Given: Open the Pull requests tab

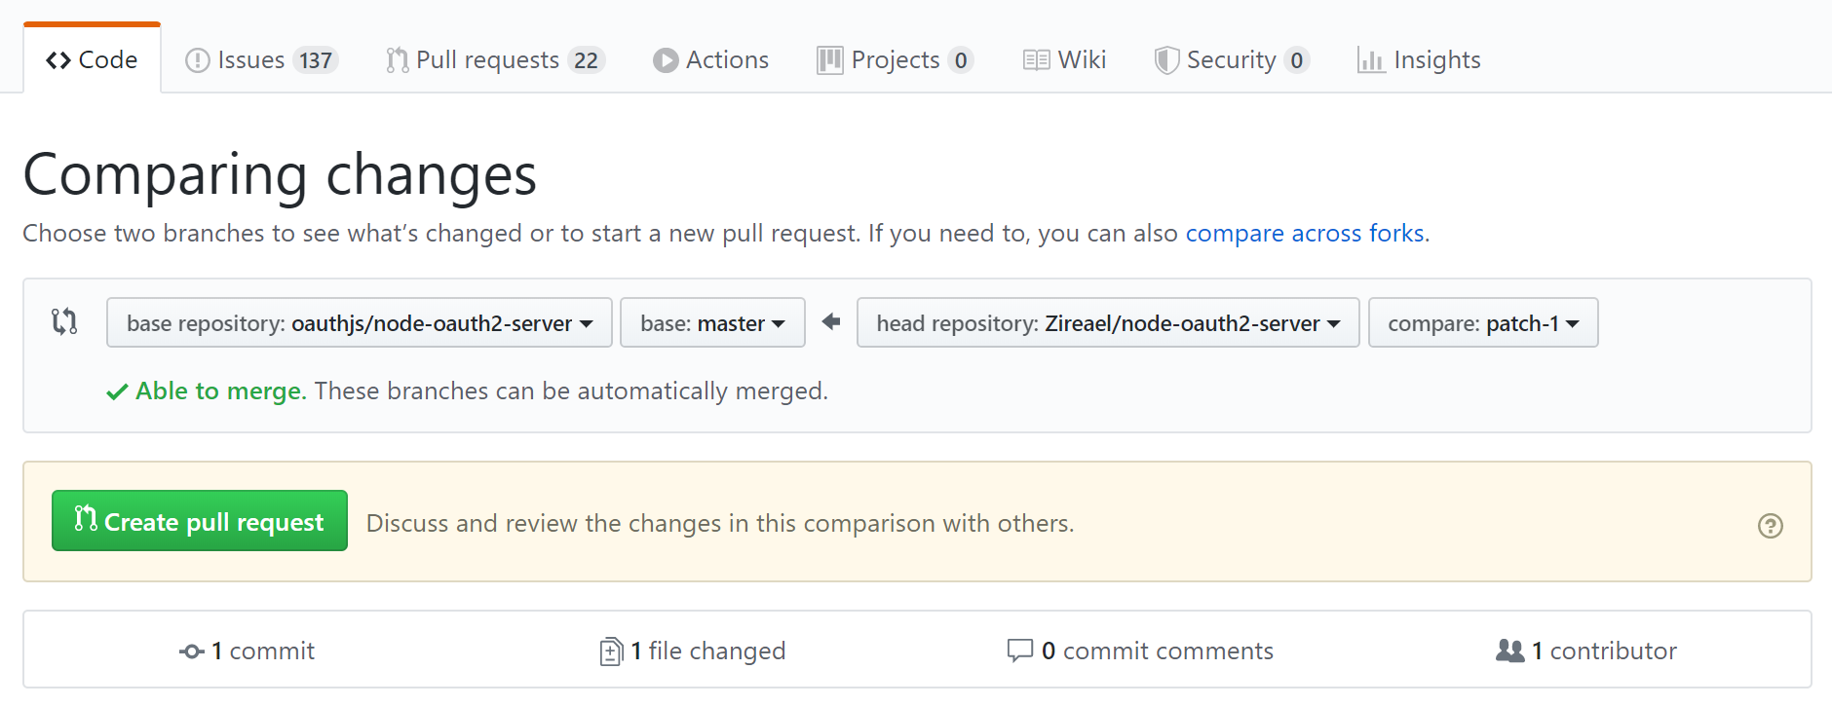Looking at the screenshot, I should pos(495,60).
